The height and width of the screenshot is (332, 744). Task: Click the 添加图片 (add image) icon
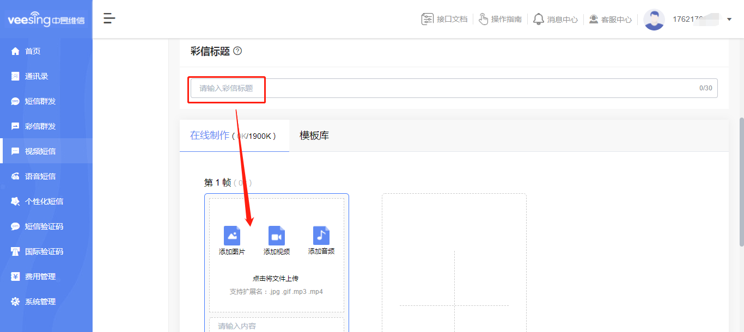[x=233, y=236]
